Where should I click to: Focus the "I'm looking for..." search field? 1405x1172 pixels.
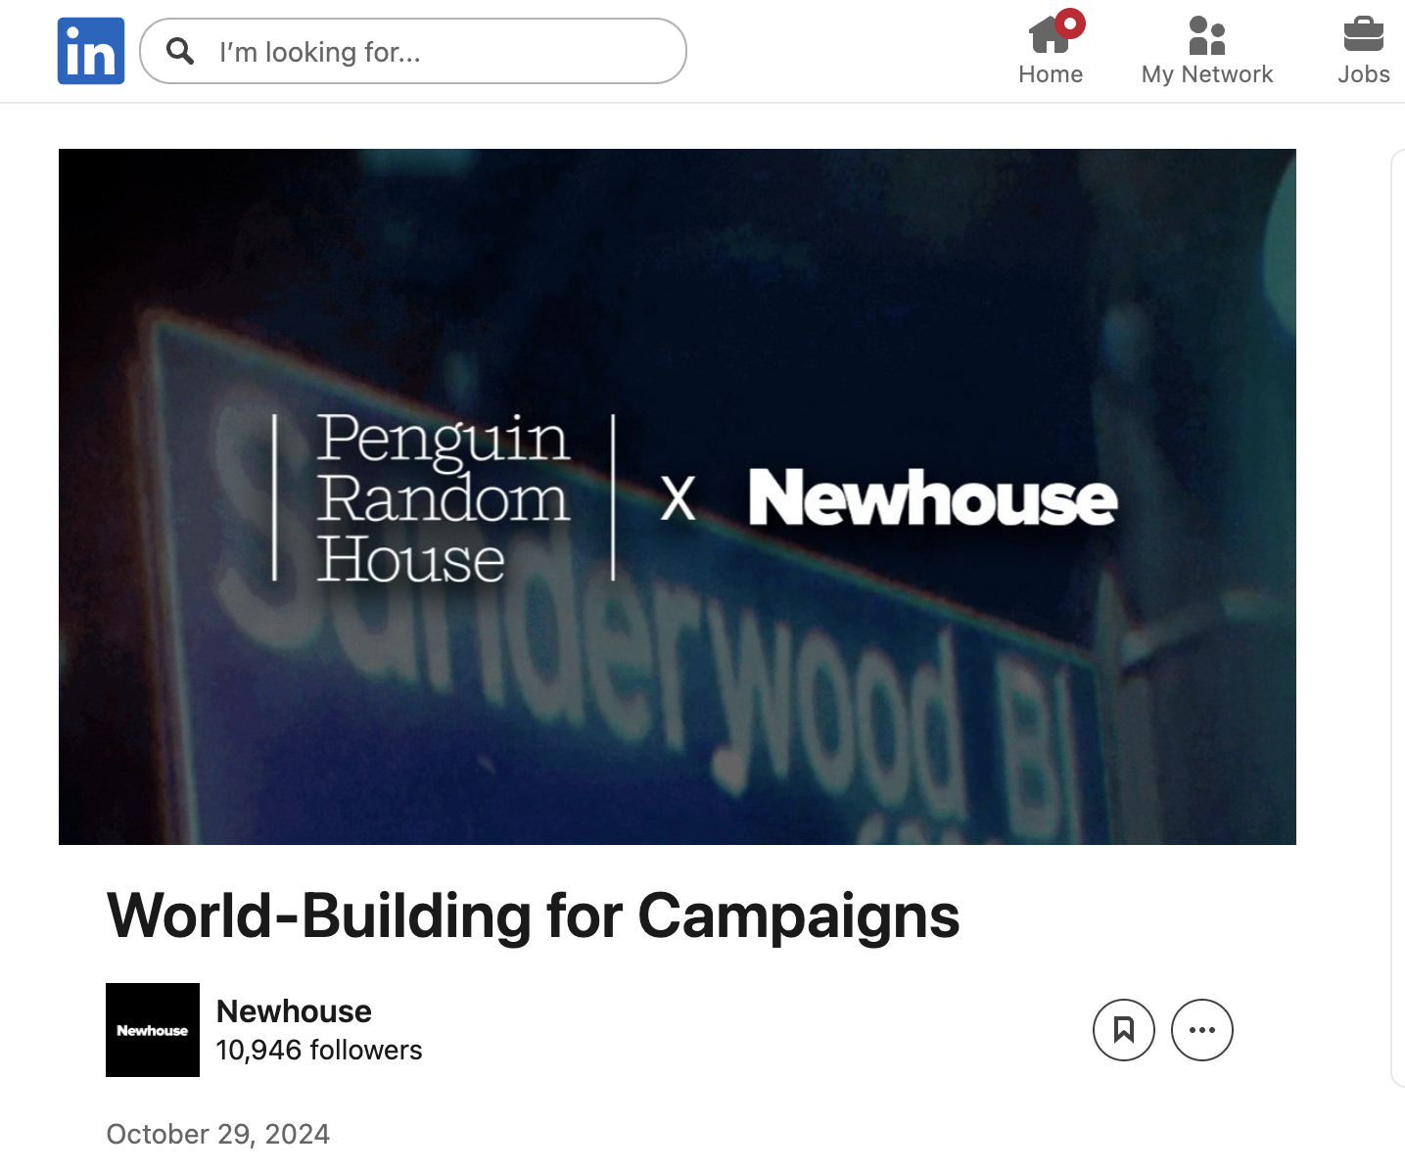(x=413, y=51)
